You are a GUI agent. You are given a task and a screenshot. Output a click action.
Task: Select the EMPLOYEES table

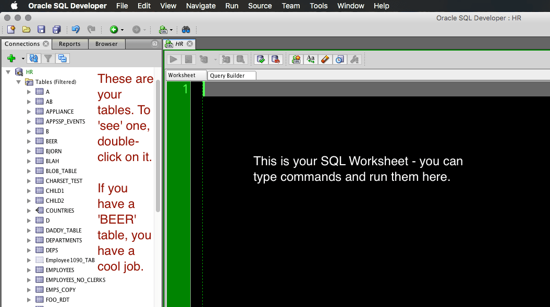coord(59,269)
